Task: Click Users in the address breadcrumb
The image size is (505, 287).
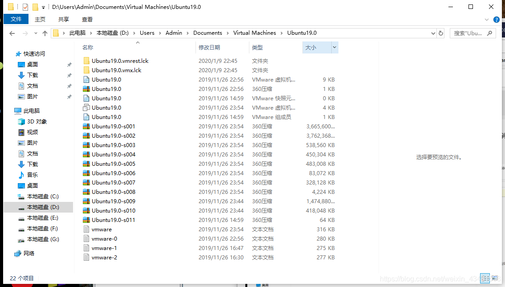Action: point(147,33)
